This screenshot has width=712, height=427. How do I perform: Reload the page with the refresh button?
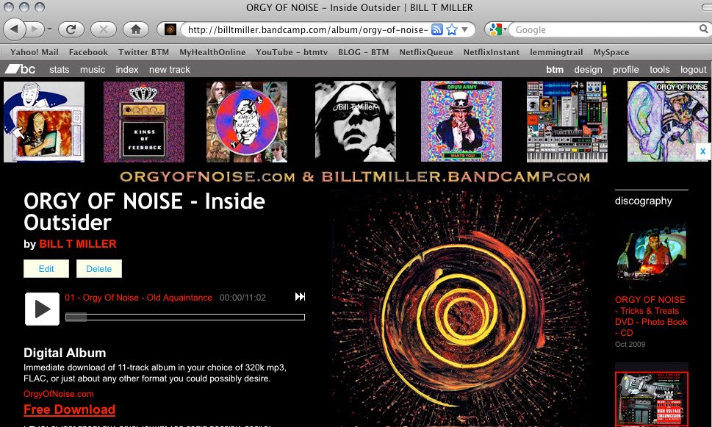pos(71,29)
